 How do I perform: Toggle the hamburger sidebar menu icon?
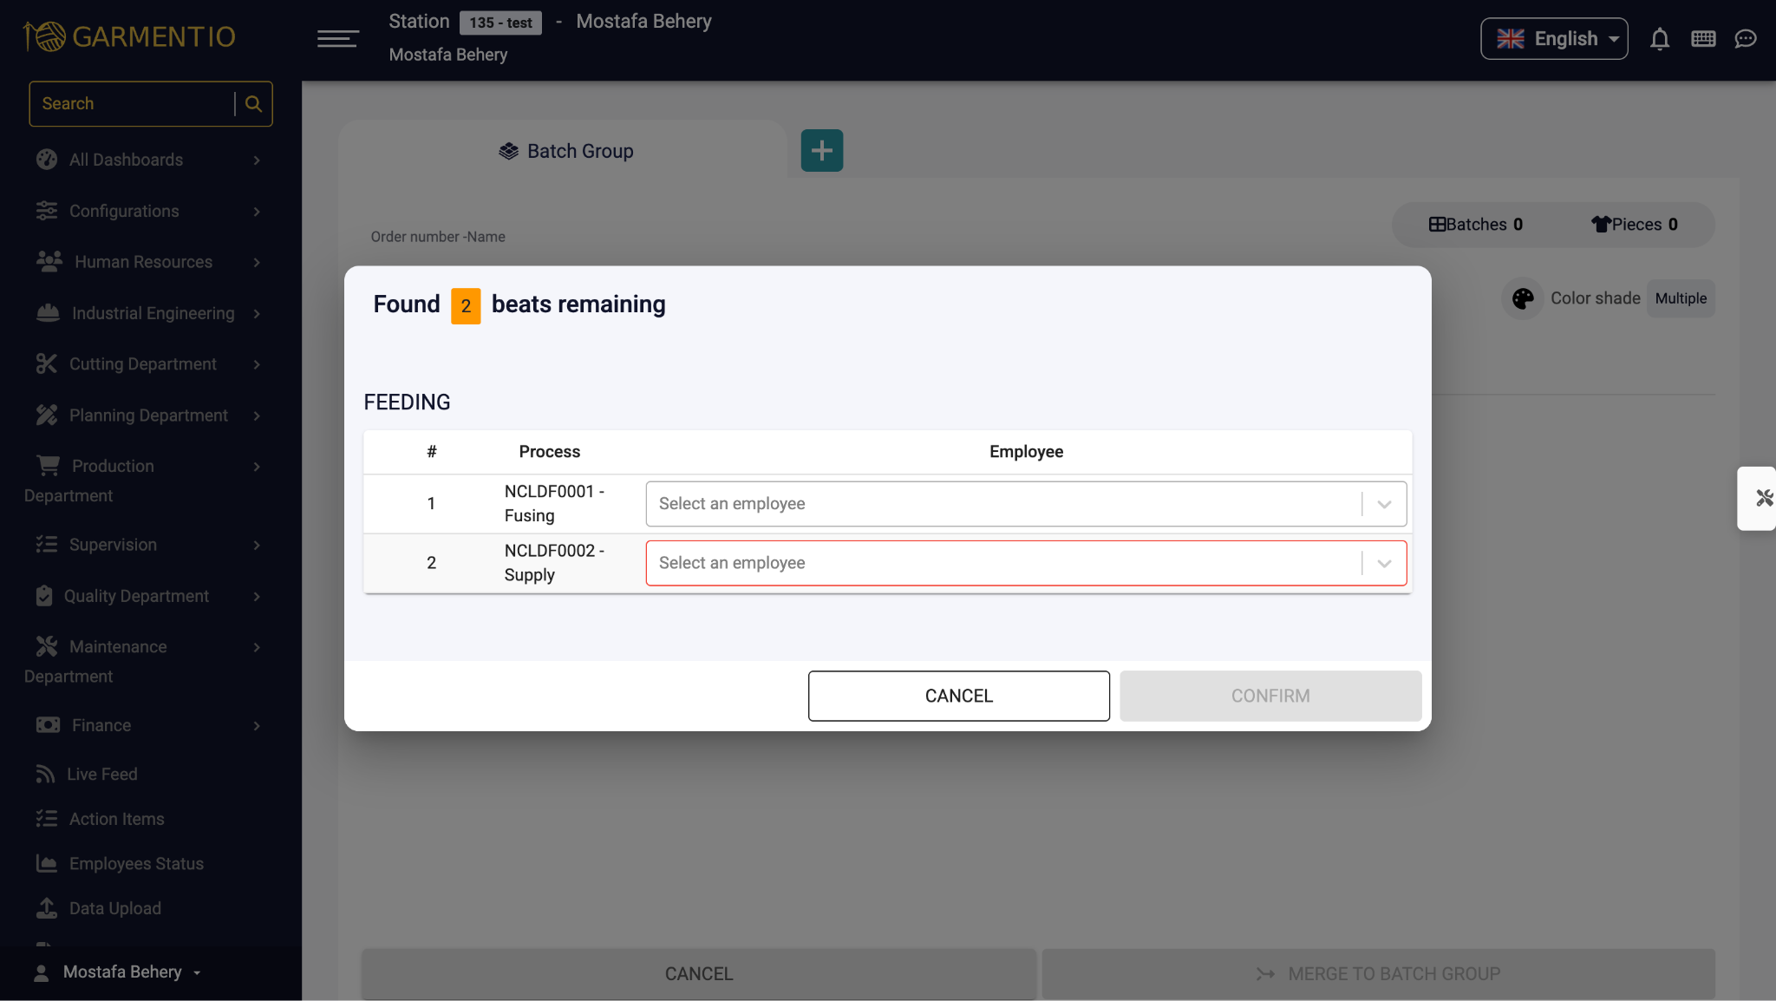[x=337, y=38]
